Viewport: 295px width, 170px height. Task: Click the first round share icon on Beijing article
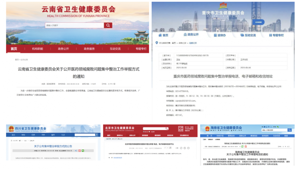click(x=181, y=148)
